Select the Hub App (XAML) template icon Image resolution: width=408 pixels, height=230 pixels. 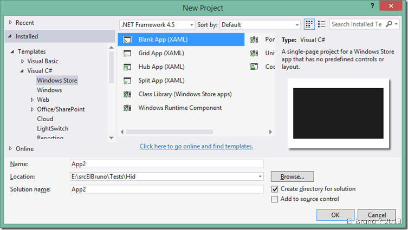tap(127, 67)
